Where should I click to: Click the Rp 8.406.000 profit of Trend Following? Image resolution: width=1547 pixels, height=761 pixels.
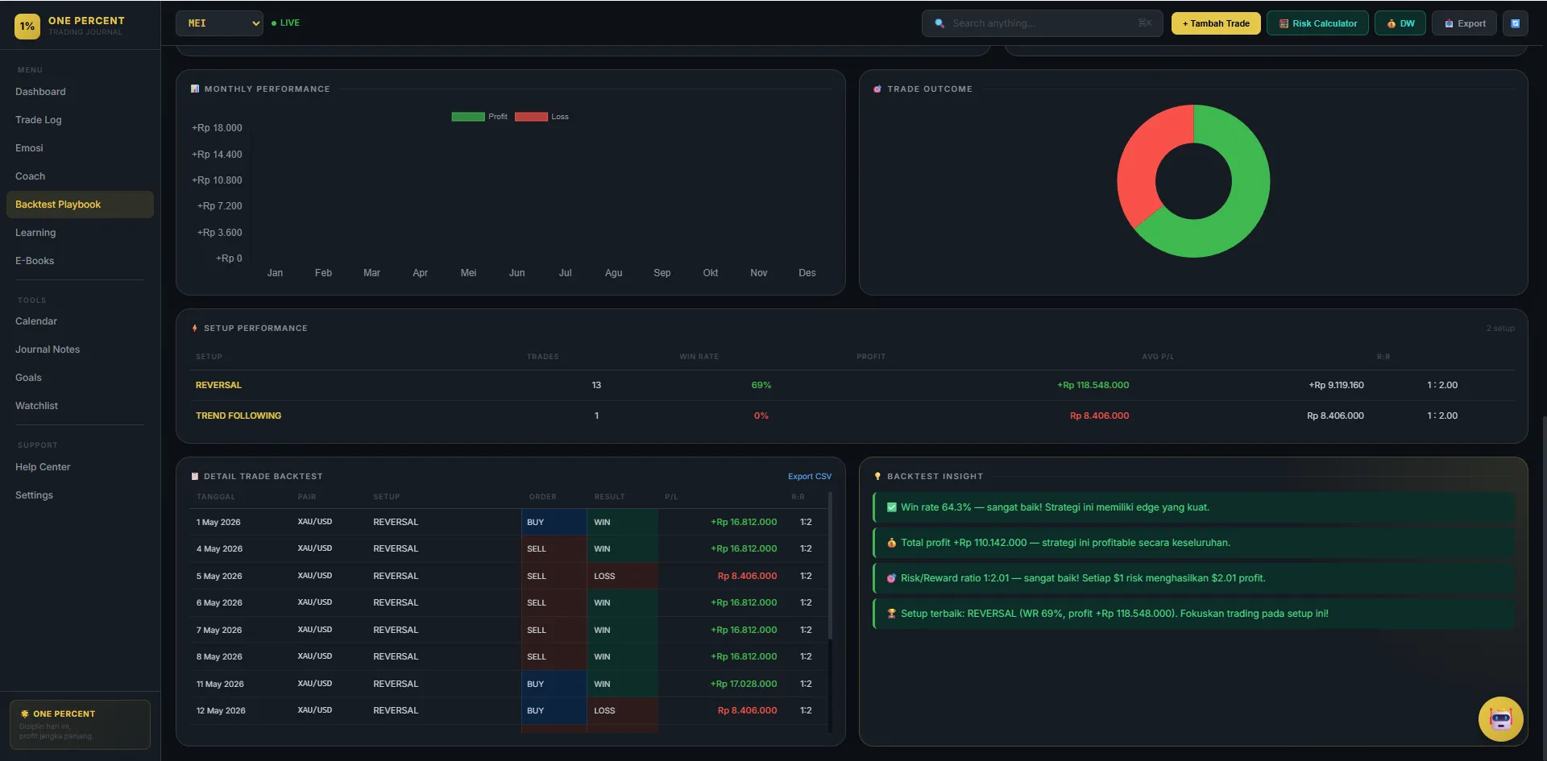[1099, 416]
